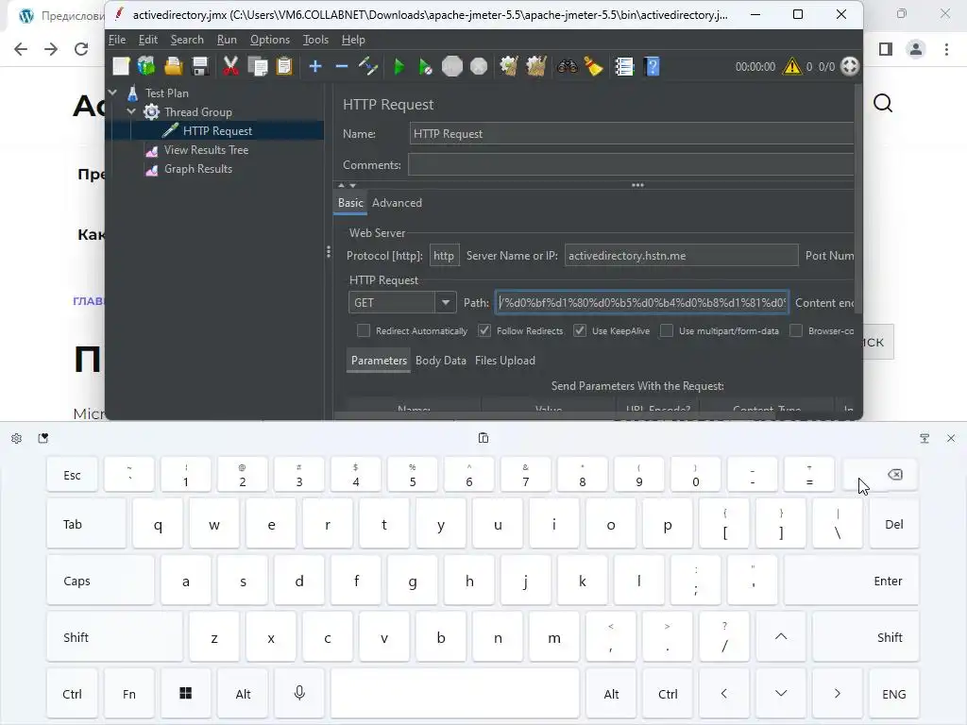Open the browser profile avatar icon
Image resolution: width=967 pixels, height=725 pixels.
coord(916,49)
